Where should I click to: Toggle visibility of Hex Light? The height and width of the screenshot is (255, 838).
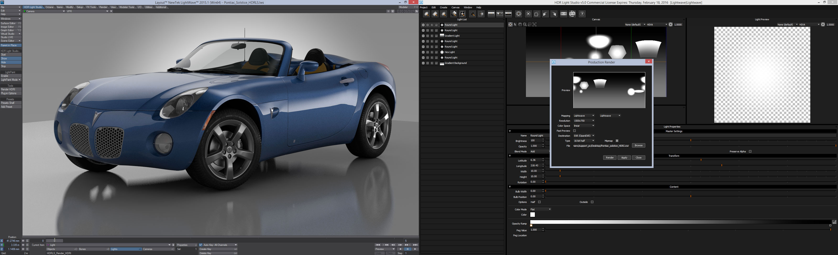click(423, 52)
